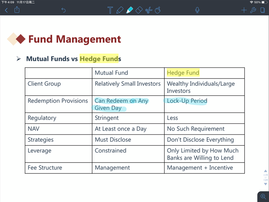Tap the yellow highlighted Hedge Fund cell
269x202 pixels.
[183, 73]
